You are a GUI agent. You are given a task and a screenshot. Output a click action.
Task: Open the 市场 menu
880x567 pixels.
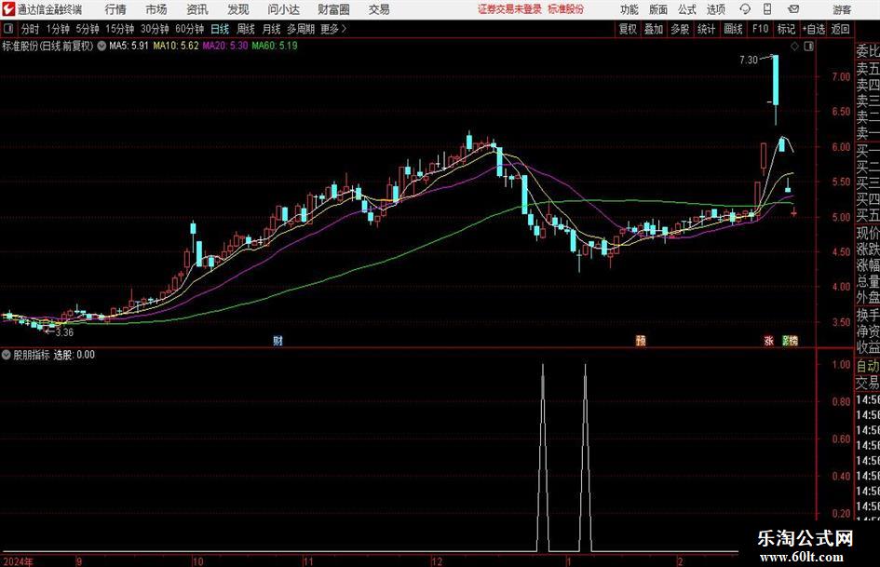[x=156, y=9]
